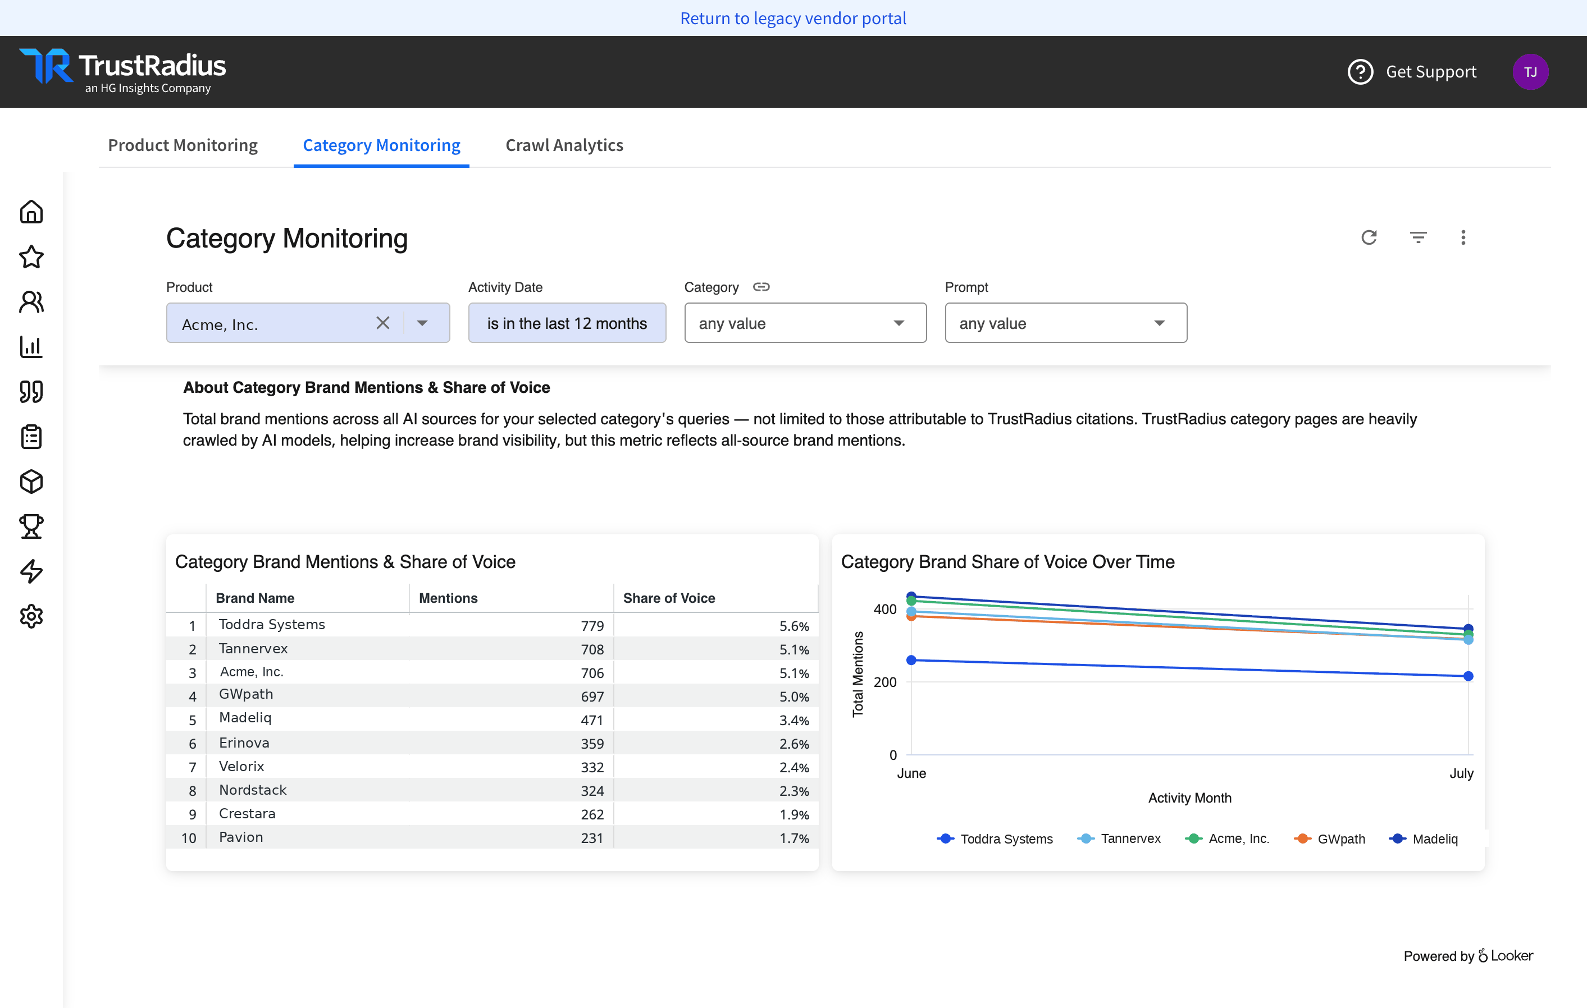Switch to the Crawl Analytics tab

pos(564,145)
